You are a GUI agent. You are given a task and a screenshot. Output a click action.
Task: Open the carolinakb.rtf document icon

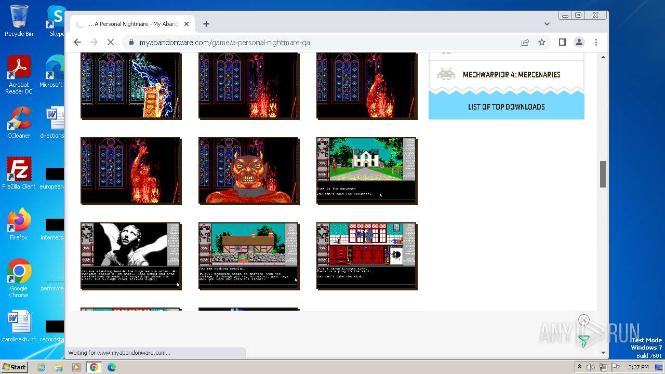(19, 326)
